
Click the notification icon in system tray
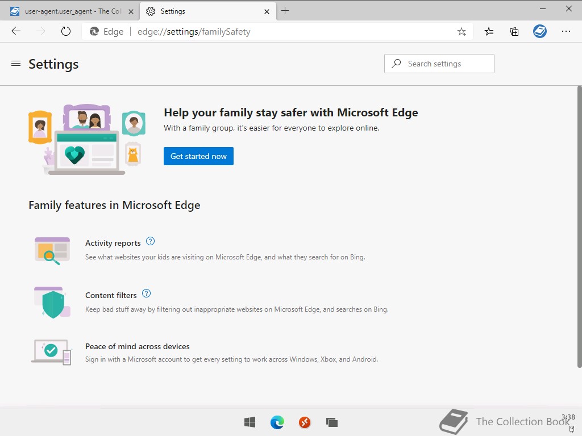coord(572,429)
